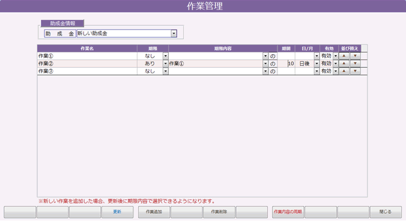
Task: Expand 期限内容 dropdown in 作業③ row
Action: 265,71
